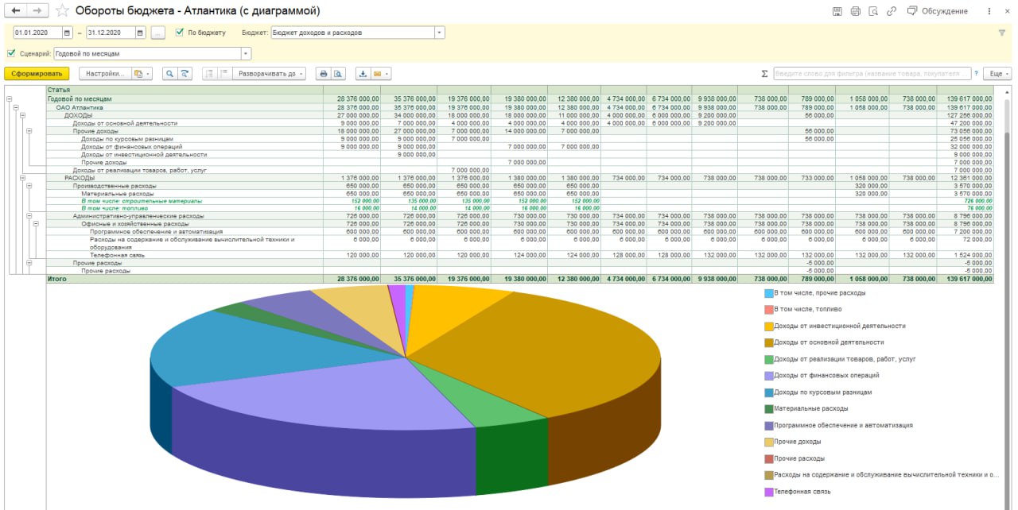Screen dimensions: 1018x510
Task: Click the Сформировать button
Action: [x=37, y=73]
